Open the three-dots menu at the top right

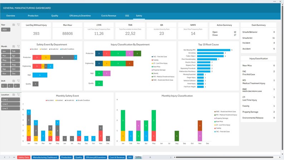275,1
